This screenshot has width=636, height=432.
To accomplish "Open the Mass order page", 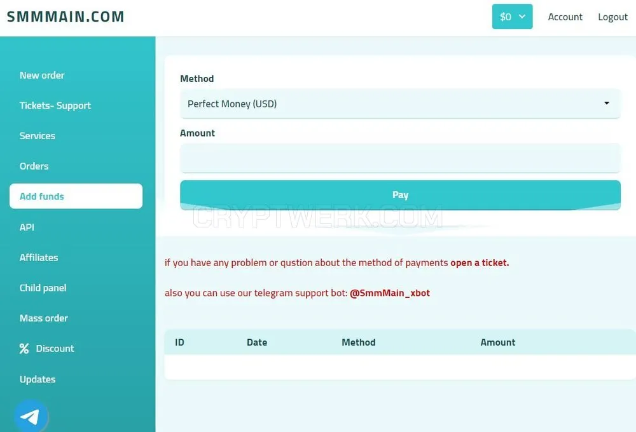I will click(44, 318).
